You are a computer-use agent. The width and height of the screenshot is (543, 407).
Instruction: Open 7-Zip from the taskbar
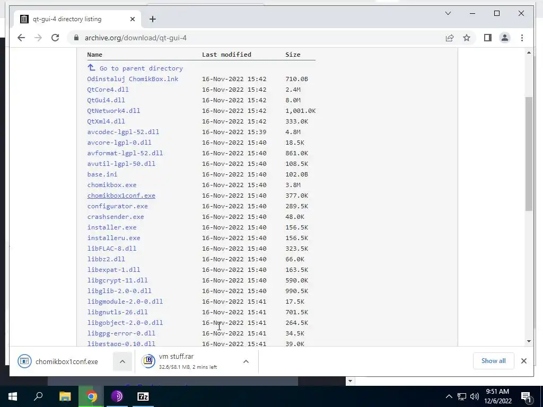click(143, 396)
